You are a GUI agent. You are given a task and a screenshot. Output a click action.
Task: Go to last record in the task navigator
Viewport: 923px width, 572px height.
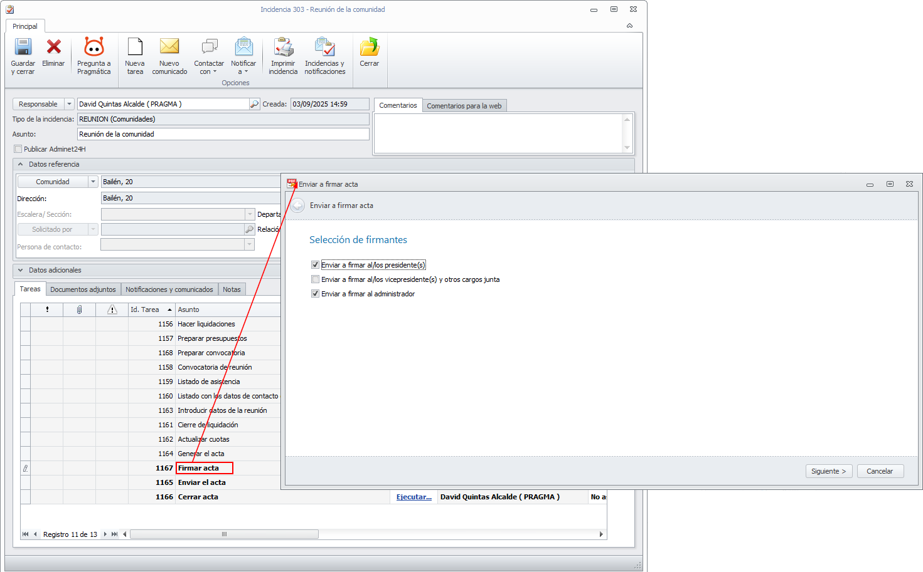[114, 534]
